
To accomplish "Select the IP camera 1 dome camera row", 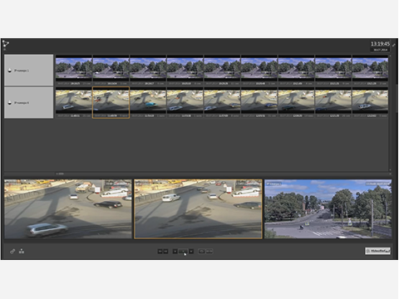I will point(29,70).
